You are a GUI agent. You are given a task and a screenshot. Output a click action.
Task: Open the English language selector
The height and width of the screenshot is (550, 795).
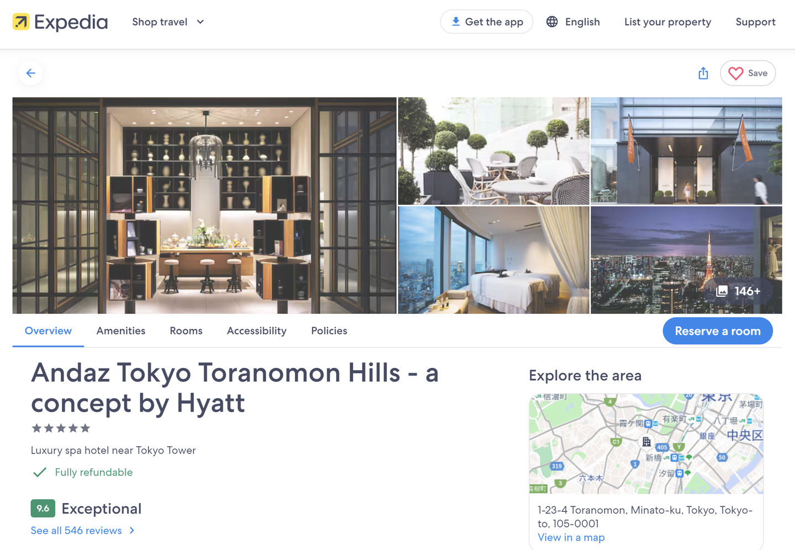(x=573, y=22)
